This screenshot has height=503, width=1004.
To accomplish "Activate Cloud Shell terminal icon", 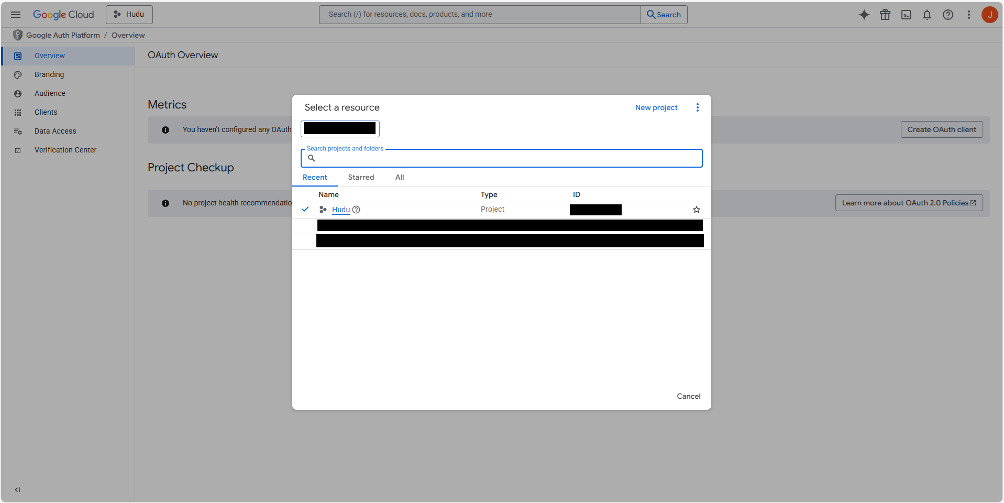I will 906,15.
